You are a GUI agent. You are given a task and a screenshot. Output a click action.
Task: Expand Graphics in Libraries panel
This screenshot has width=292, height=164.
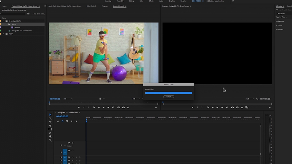coord(276,21)
